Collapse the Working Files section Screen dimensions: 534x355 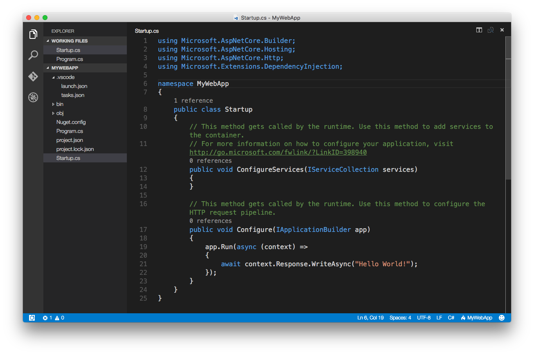pyautogui.click(x=69, y=41)
